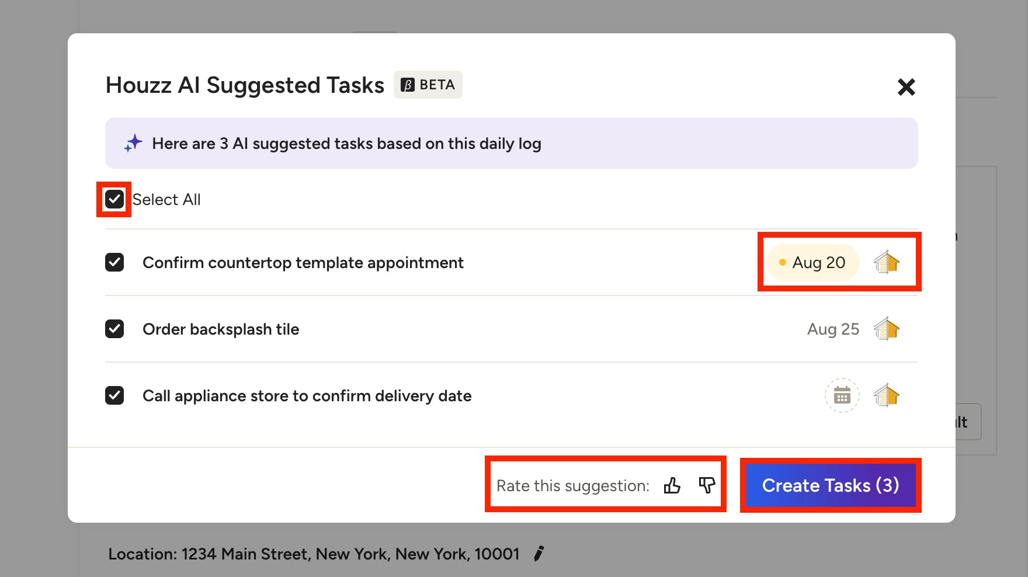Select 'Order backsplash tile' task title
The image size is (1028, 577).
point(221,329)
